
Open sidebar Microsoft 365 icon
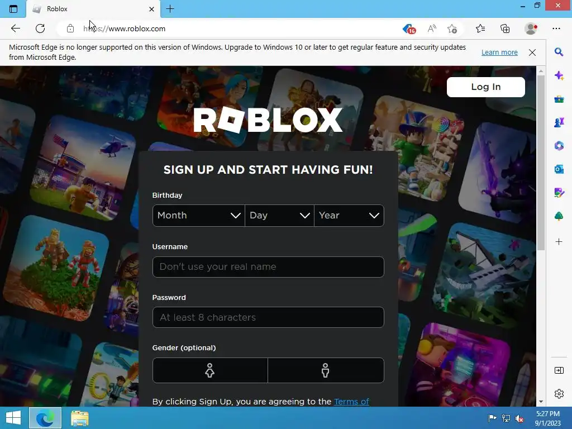pyautogui.click(x=559, y=146)
